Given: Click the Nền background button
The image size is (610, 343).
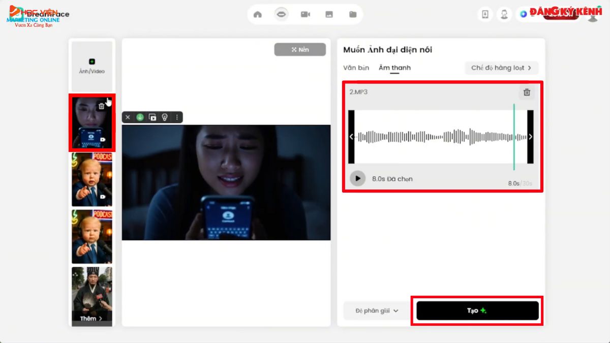Looking at the screenshot, I should point(300,49).
